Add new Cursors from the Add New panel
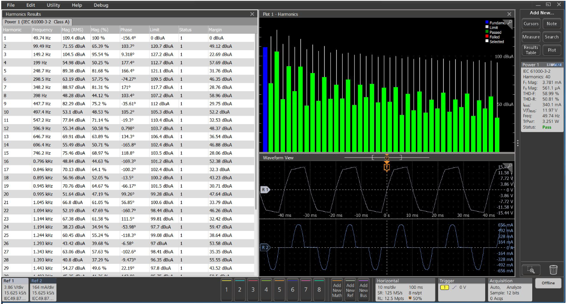This screenshot has width=566, height=304. pyautogui.click(x=531, y=23)
